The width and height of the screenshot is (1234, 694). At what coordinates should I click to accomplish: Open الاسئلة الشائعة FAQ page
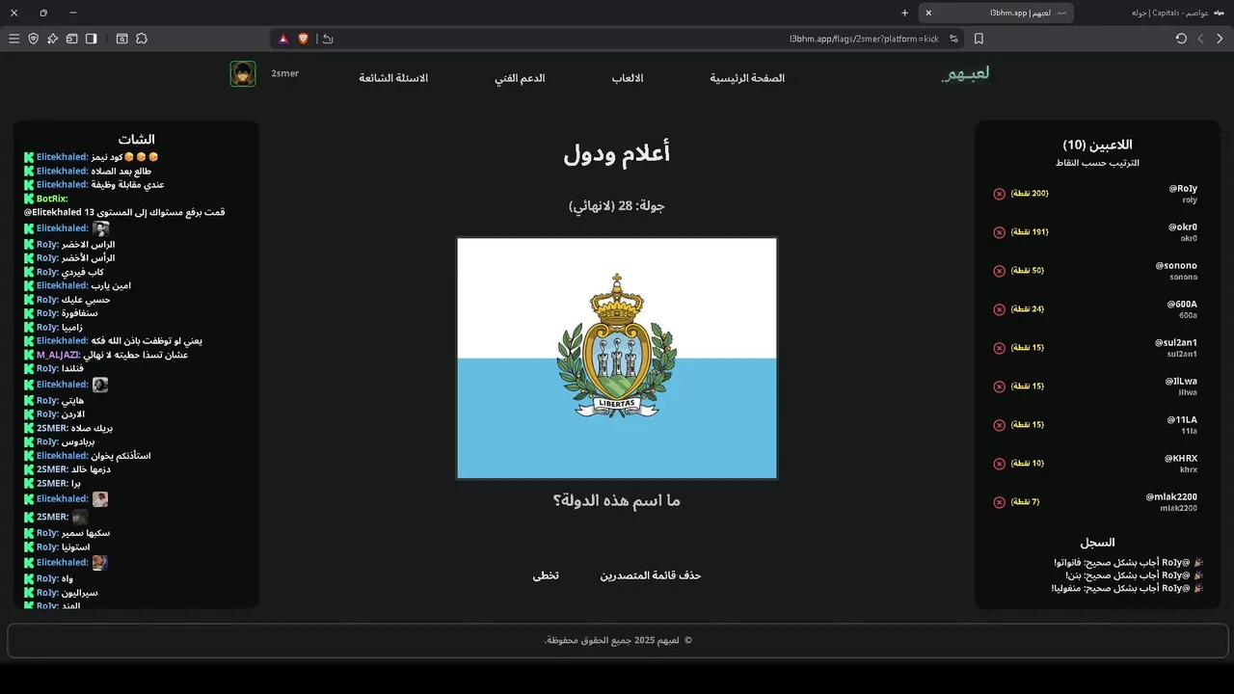pyautogui.click(x=393, y=78)
